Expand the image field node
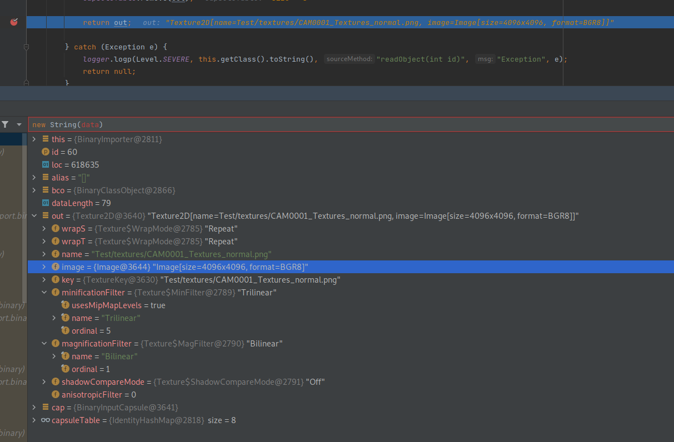The width and height of the screenshot is (674, 442). (x=44, y=267)
